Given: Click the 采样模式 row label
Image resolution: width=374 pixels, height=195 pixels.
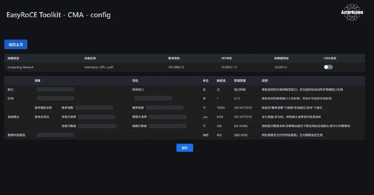Looking at the screenshot, I should pyautogui.click(x=13, y=117).
